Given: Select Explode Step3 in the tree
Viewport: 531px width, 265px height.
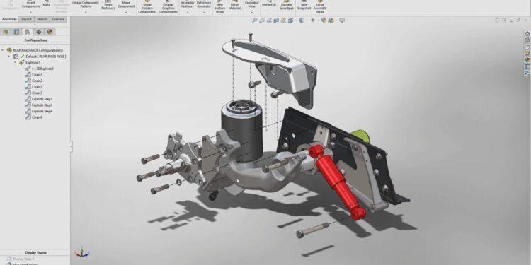Looking at the screenshot, I should click(x=39, y=105).
